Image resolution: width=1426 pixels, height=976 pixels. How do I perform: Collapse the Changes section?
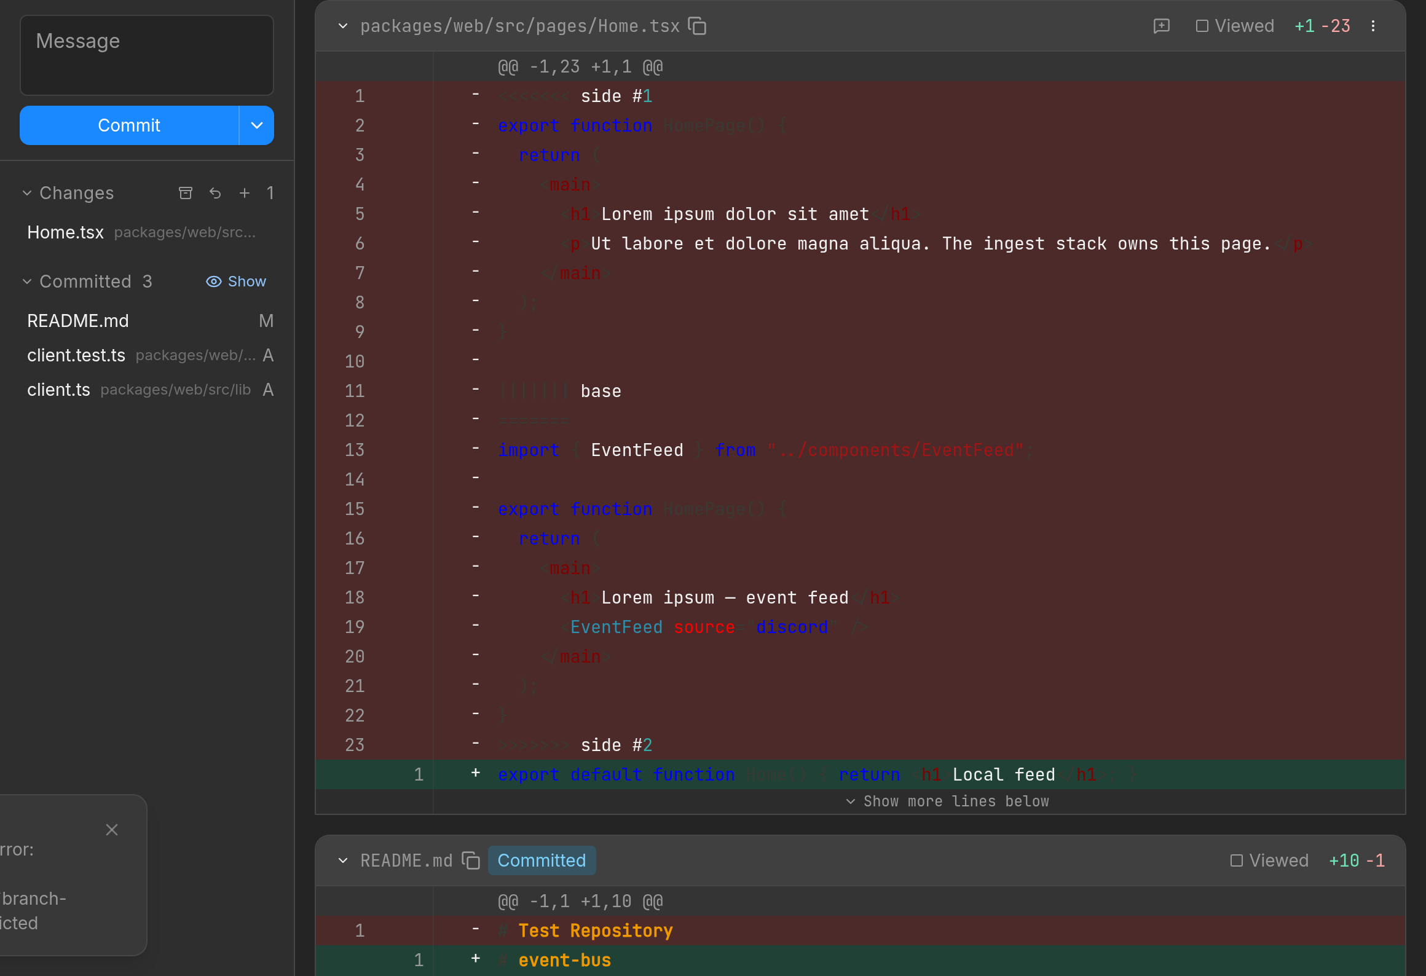click(x=27, y=193)
